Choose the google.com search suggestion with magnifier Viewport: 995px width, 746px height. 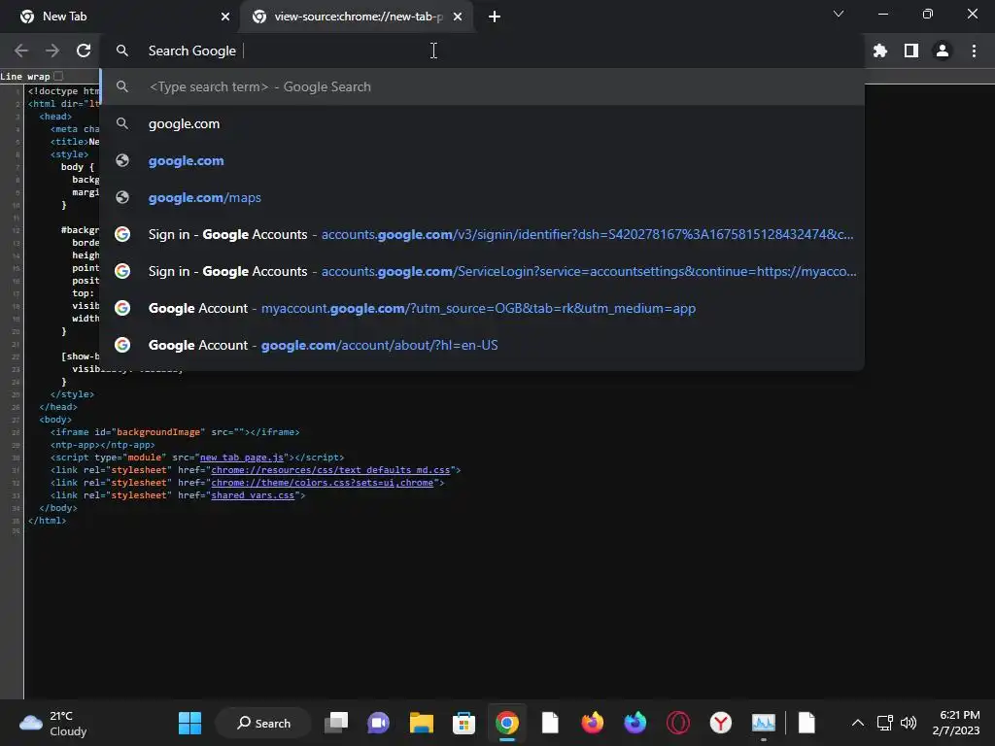point(482,123)
